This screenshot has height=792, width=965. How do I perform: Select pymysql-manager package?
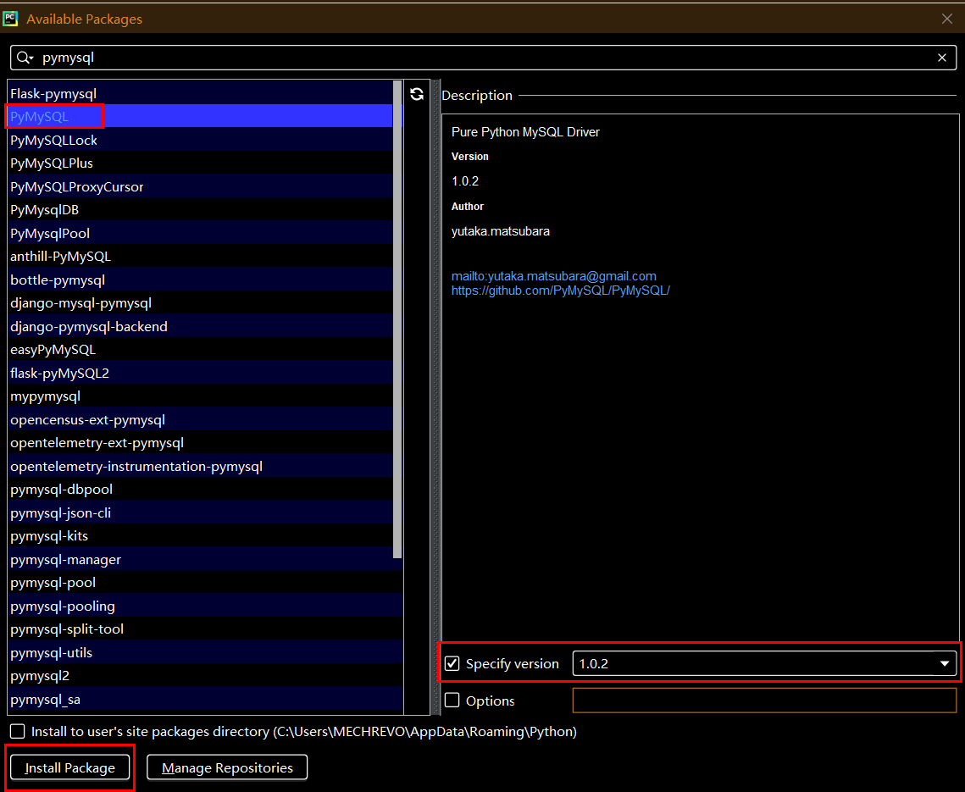point(200,559)
